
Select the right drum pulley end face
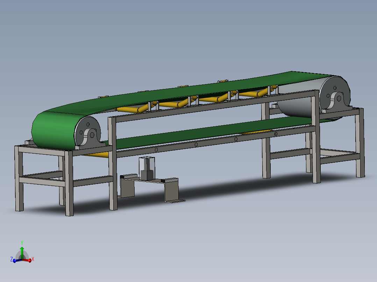(335, 92)
